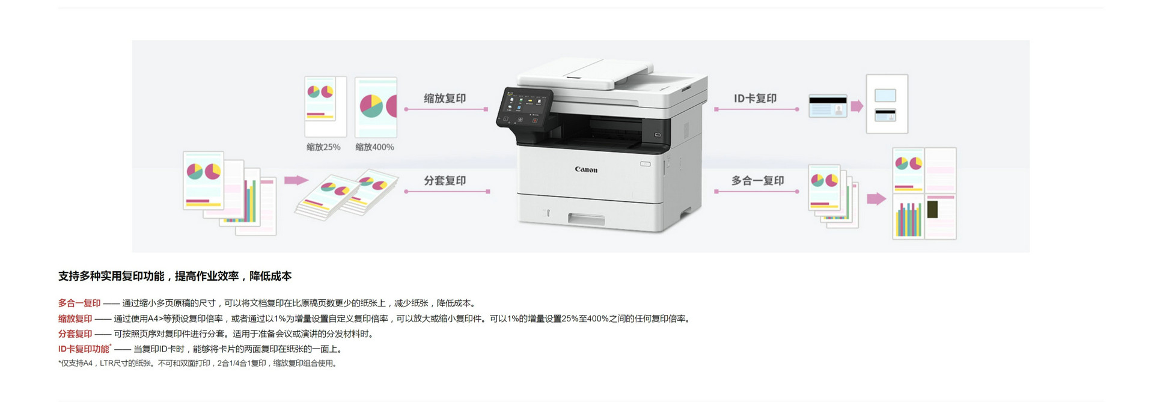
Task: Click the 缩放400% document thumbnail
Action: pos(376,107)
